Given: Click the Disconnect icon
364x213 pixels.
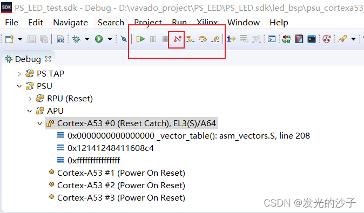Looking at the screenshot, I should (177, 39).
